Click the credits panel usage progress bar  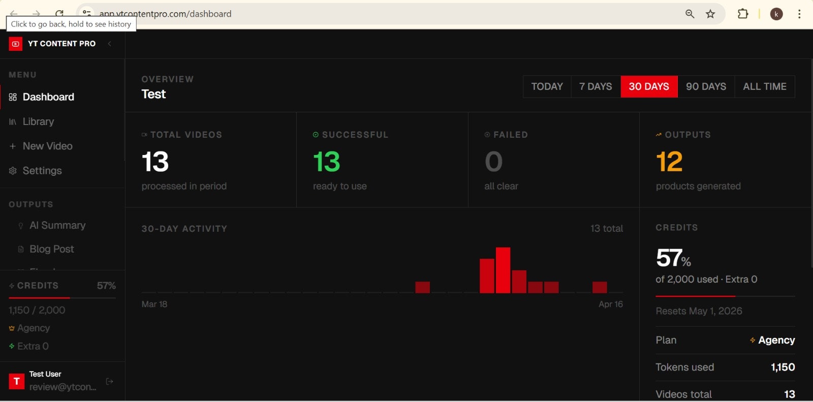click(725, 296)
